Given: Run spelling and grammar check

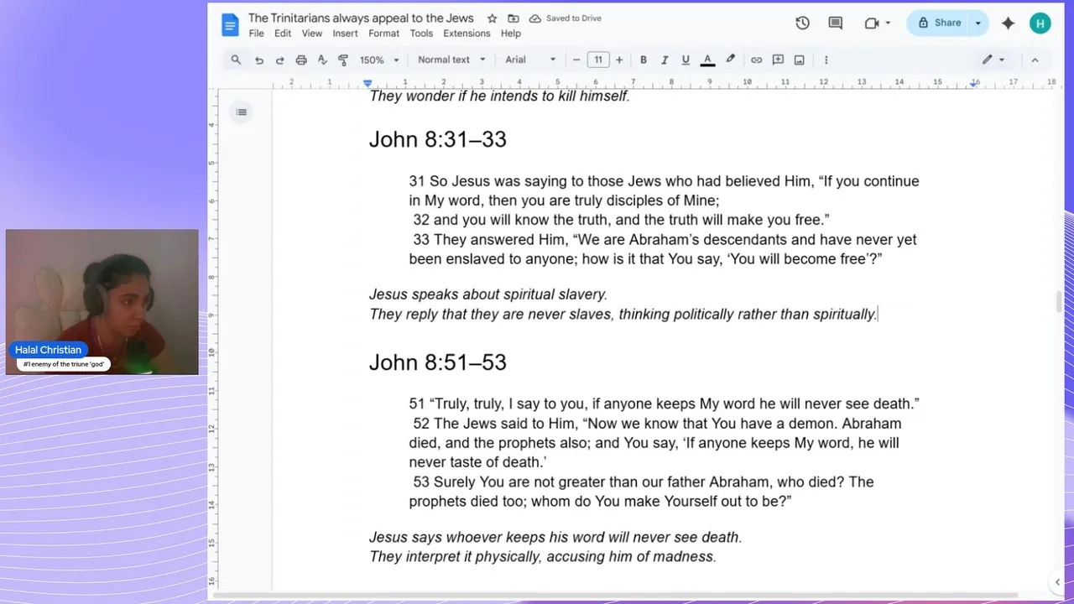Looking at the screenshot, I should 322,60.
